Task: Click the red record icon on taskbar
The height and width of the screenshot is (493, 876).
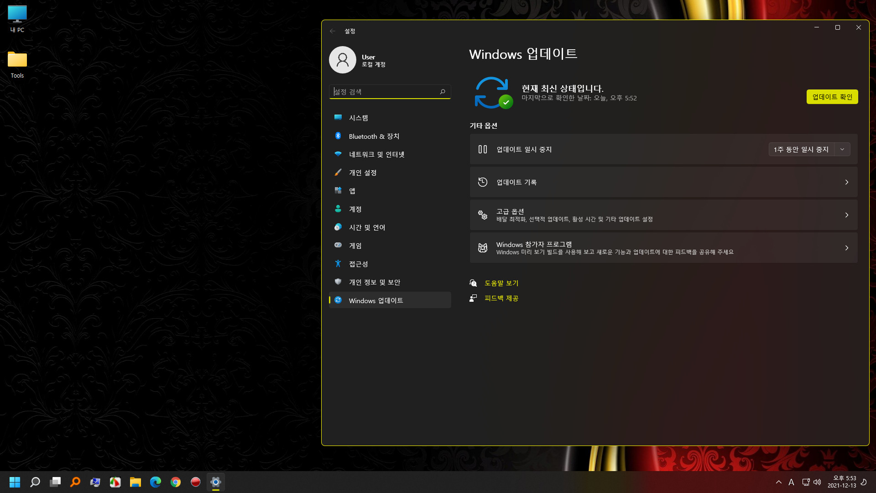Action: (x=196, y=482)
